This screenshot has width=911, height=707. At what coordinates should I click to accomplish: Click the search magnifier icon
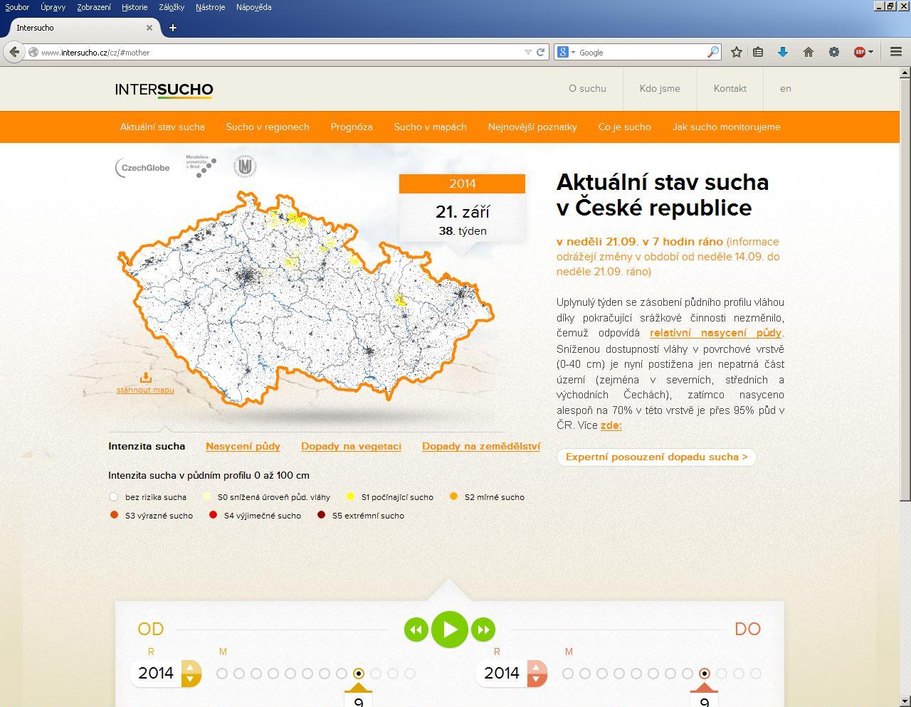coord(712,52)
